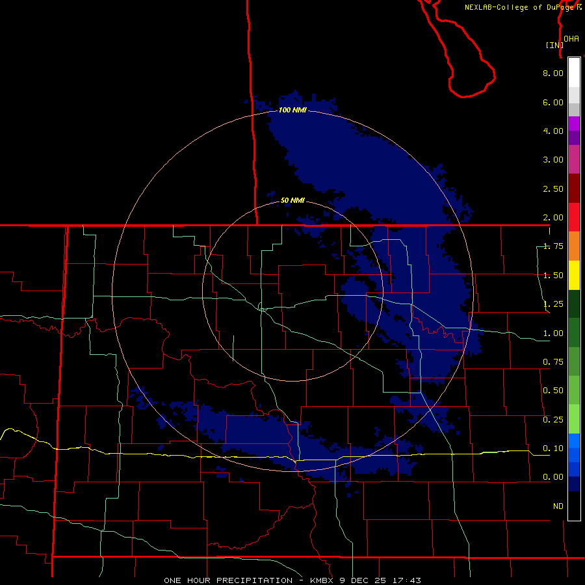Image resolution: width=585 pixels, height=585 pixels.
Task: Choose the pink swatch next to 3.00
Action: 574,159
